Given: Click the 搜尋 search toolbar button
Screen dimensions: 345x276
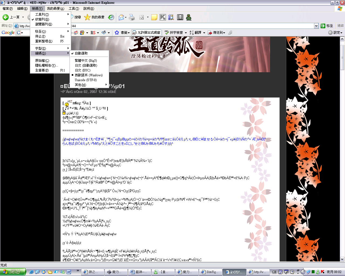Looking at the screenshot, I should 76,17.
